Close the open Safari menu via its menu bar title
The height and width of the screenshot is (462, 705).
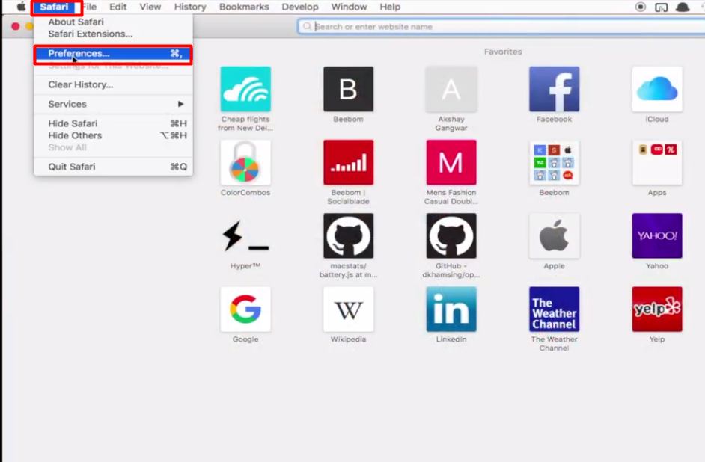[x=54, y=7]
